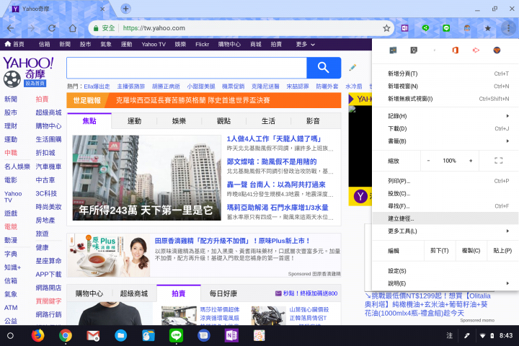Increase zoom with the plus button
The image size is (519, 346).
click(471, 161)
